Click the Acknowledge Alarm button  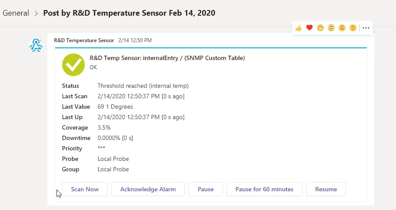[x=148, y=189]
